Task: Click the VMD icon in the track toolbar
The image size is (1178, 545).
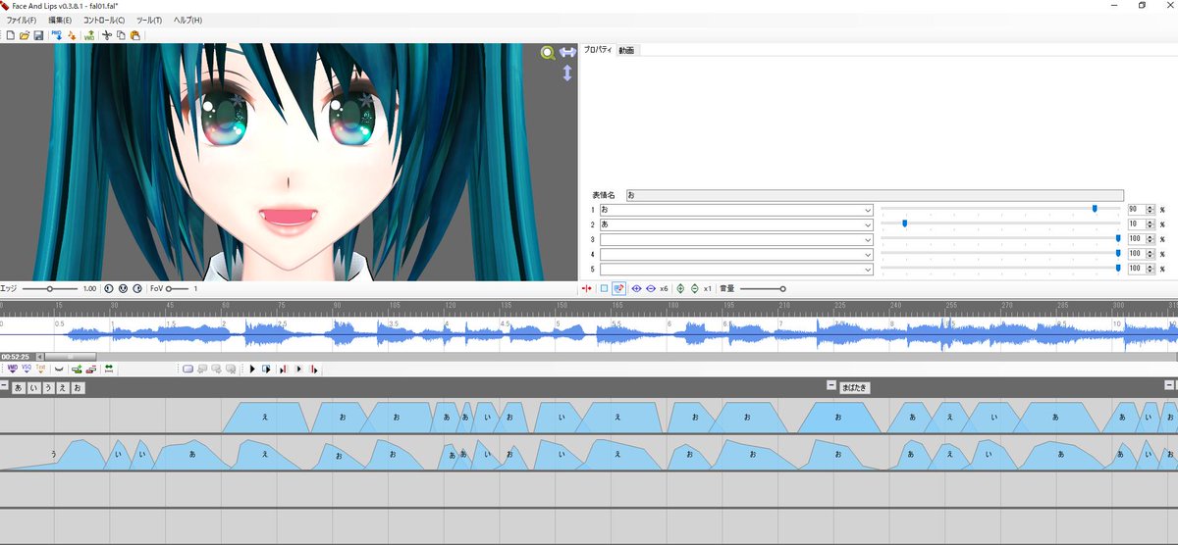Action: click(13, 369)
